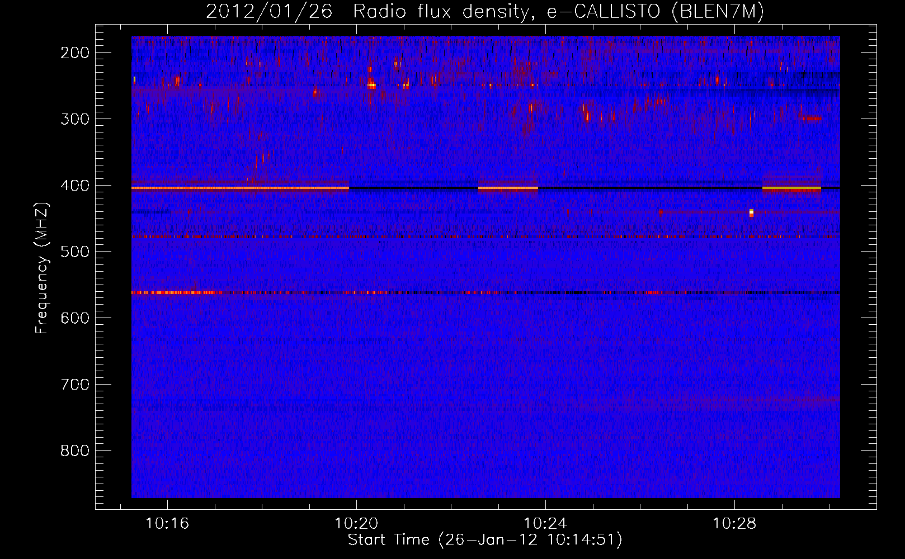
Task: Click the bright yellow burst near 440 MHz
Action: [751, 212]
